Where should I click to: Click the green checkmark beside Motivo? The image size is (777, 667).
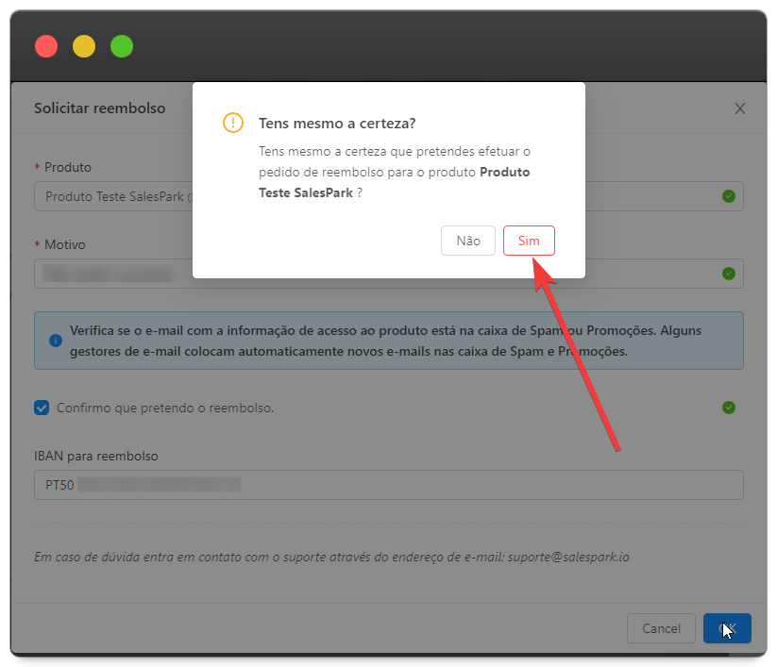point(728,274)
